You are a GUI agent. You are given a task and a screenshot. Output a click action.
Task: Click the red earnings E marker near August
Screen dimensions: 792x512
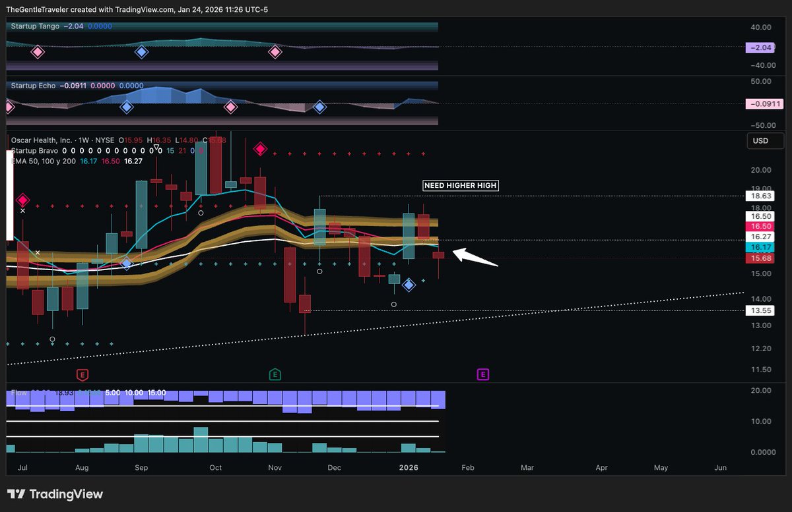pos(82,374)
